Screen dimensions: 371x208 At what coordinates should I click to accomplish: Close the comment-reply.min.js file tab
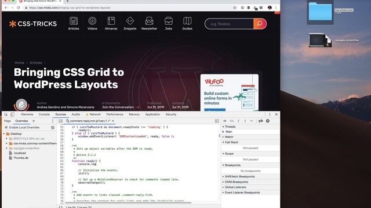coord(113,121)
